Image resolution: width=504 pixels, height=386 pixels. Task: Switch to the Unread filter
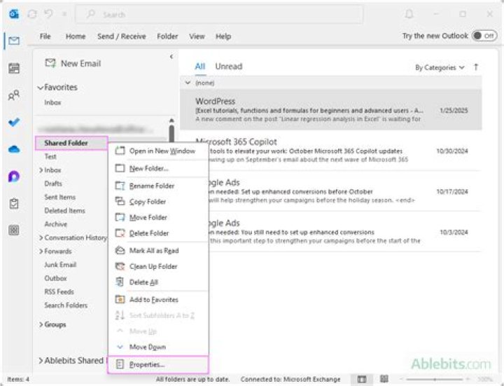pos(228,67)
